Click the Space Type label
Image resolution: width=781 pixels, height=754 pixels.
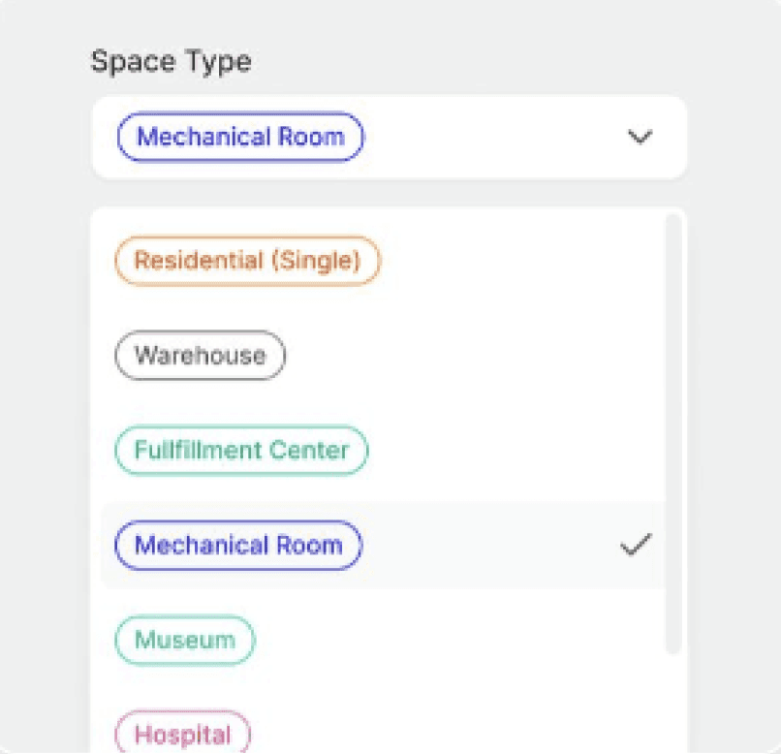171,61
